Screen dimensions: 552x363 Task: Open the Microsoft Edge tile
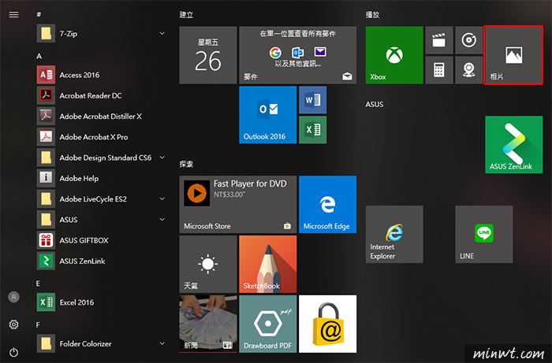coord(328,205)
